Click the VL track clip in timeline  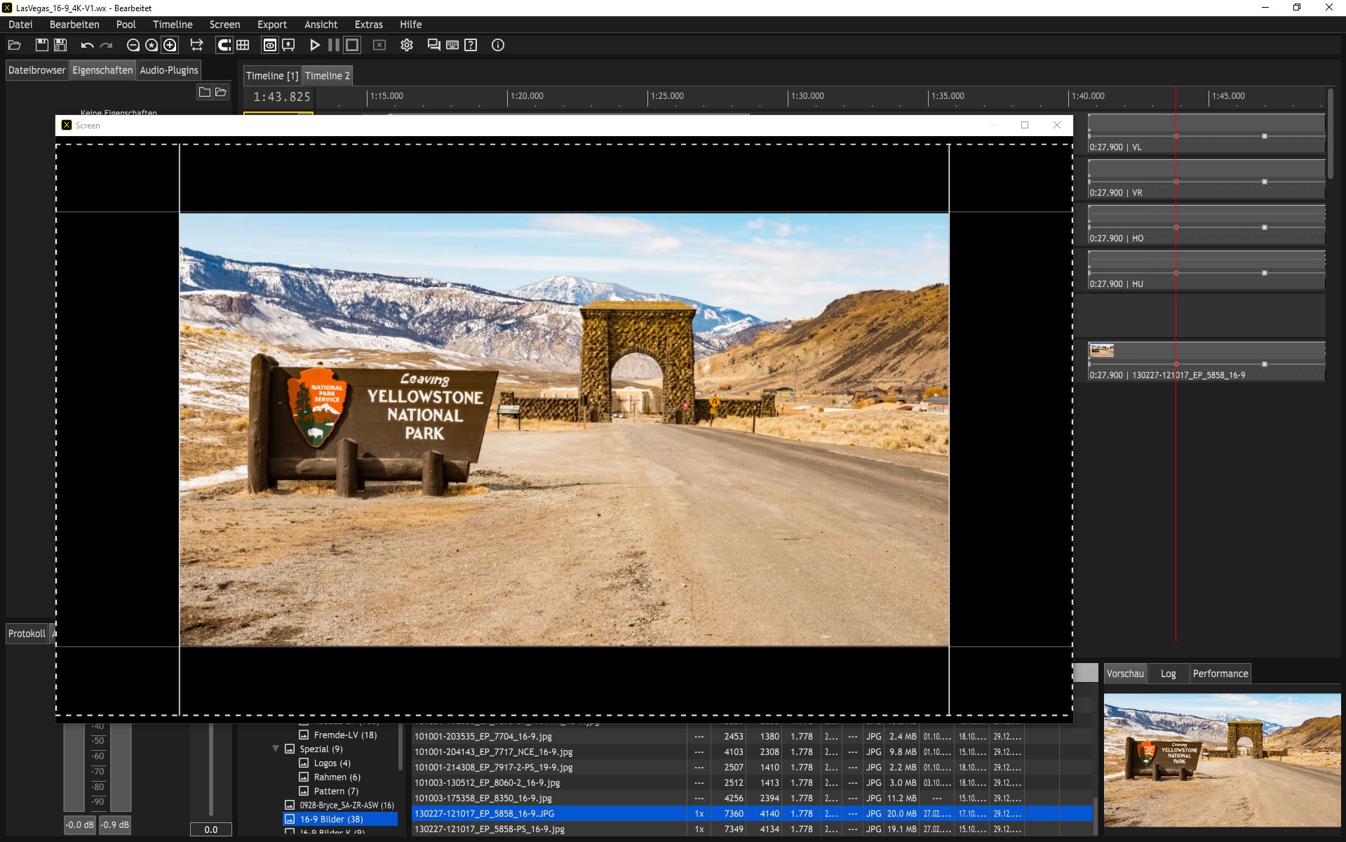click(x=1206, y=133)
